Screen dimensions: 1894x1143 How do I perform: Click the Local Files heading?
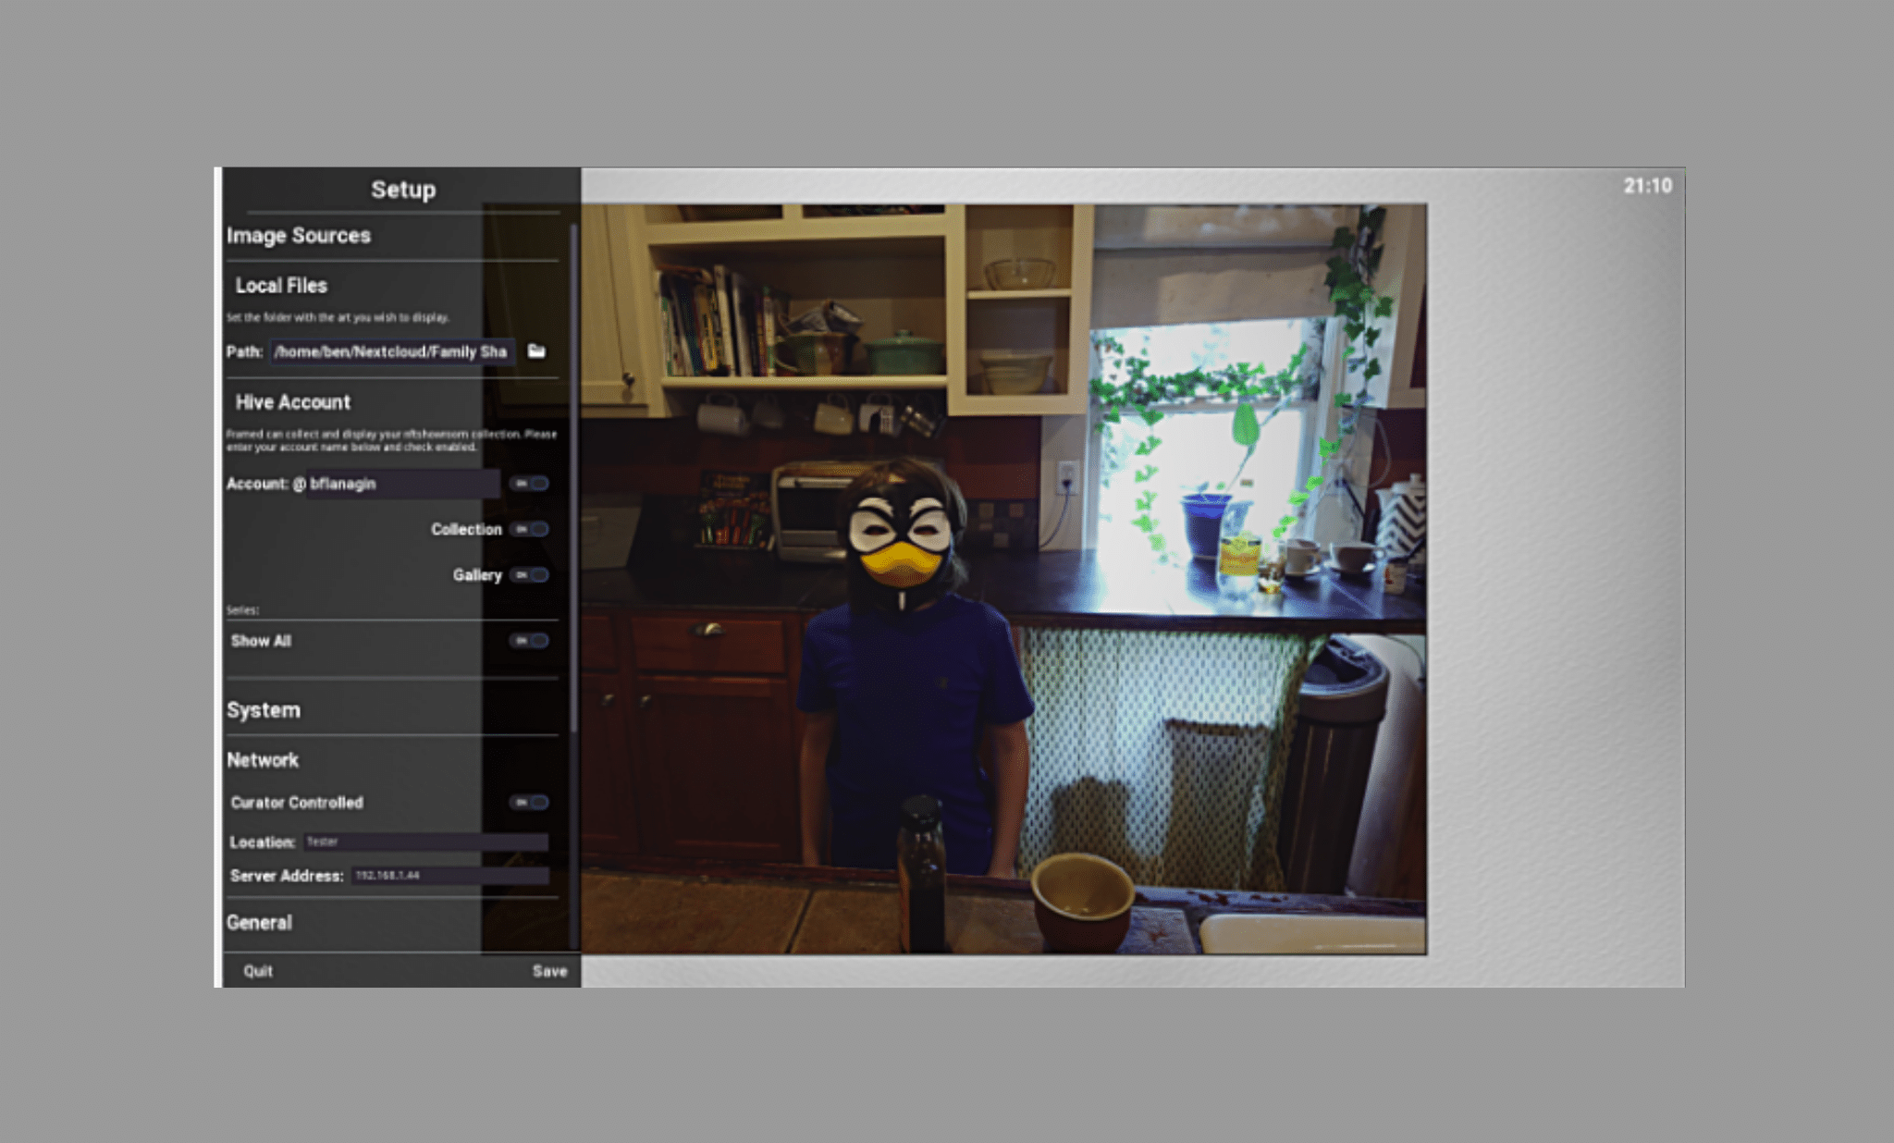click(x=281, y=286)
